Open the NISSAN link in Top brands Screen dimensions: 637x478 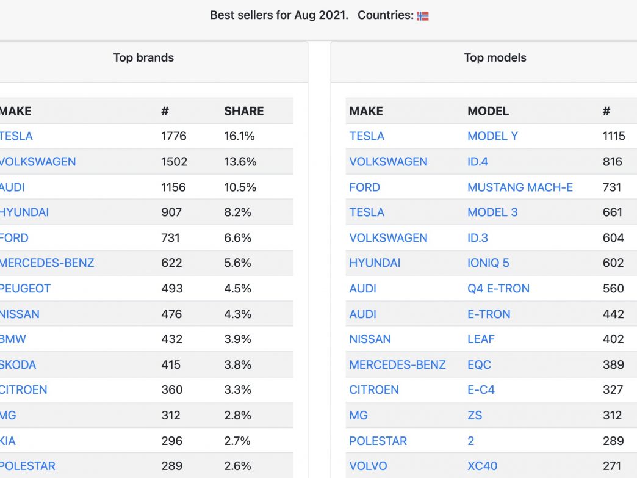(20, 314)
